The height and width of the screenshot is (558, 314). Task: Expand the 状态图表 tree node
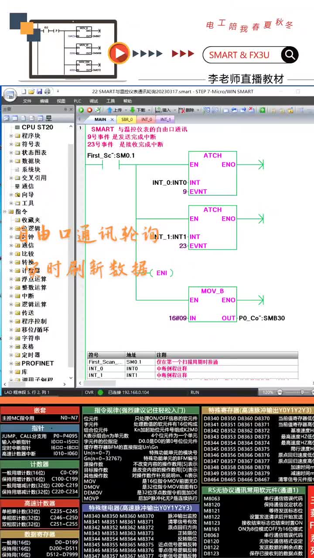11,153
